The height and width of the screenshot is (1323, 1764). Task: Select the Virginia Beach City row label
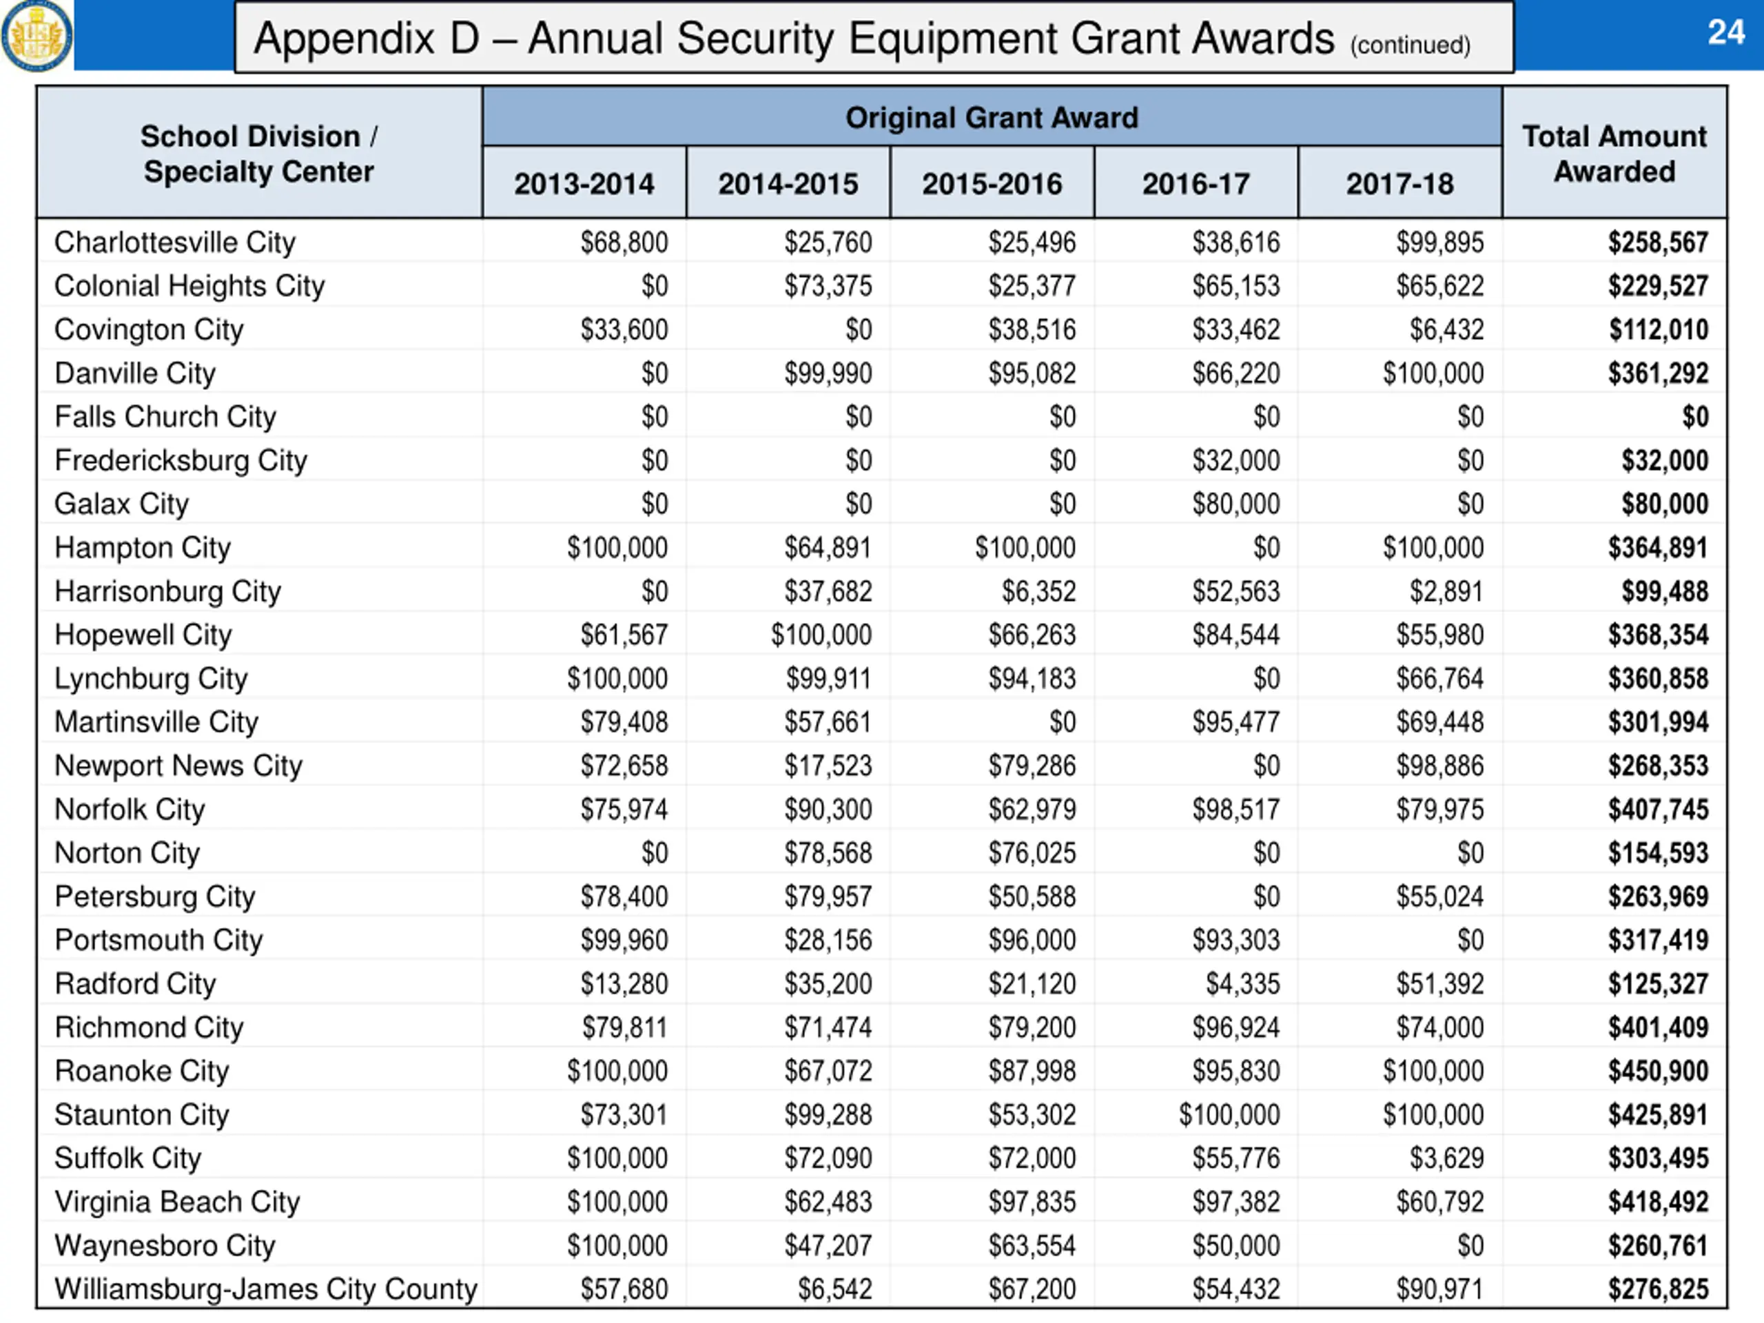point(177,1202)
